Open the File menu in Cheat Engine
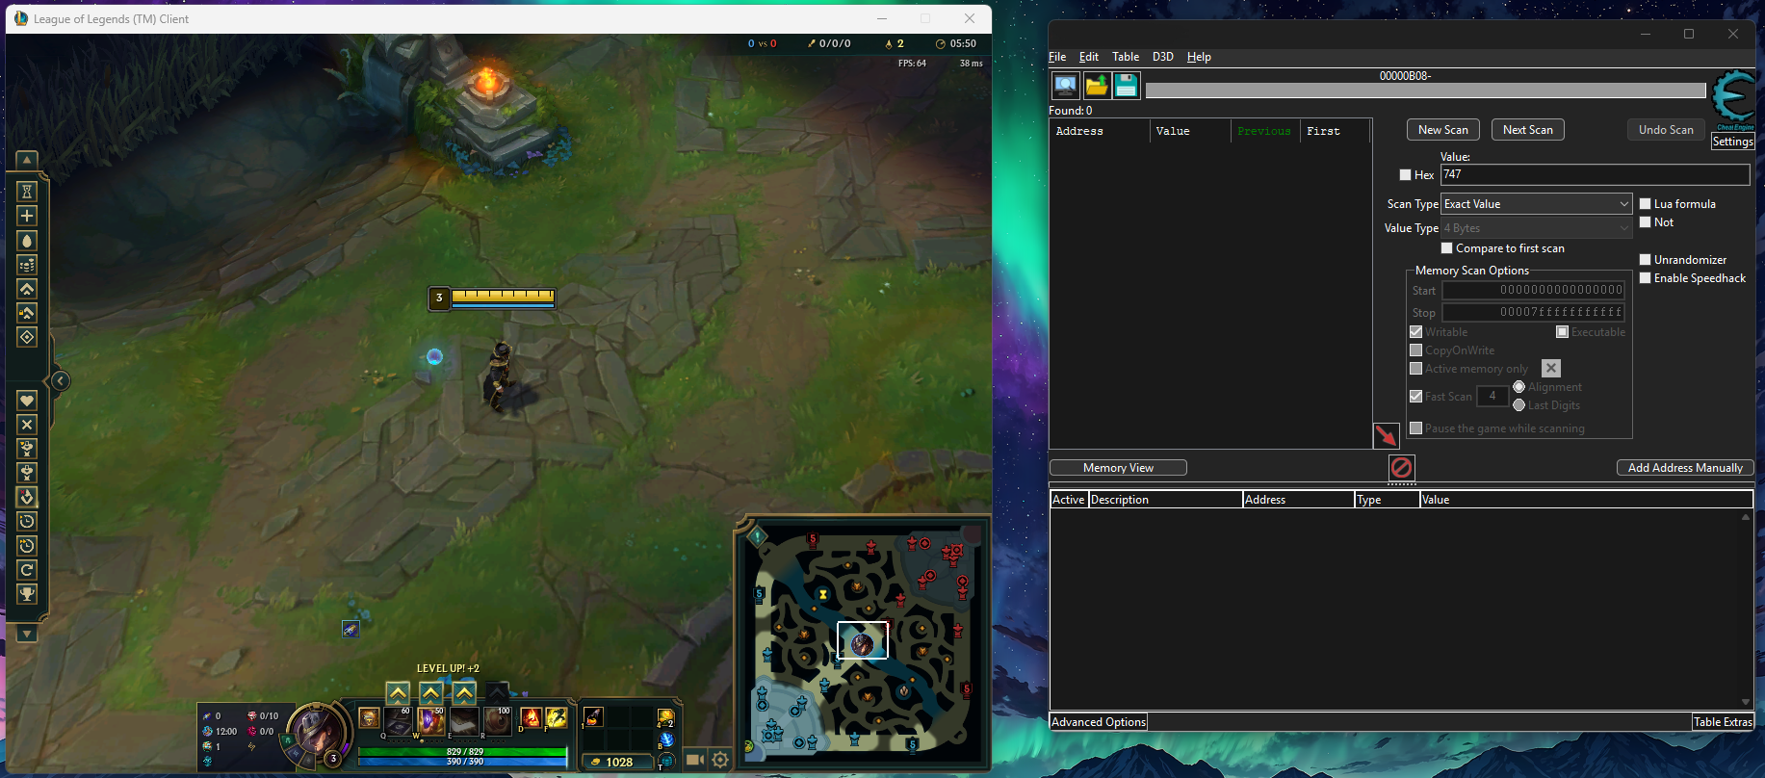 1057,57
